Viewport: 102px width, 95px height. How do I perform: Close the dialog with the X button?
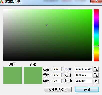[96, 1]
